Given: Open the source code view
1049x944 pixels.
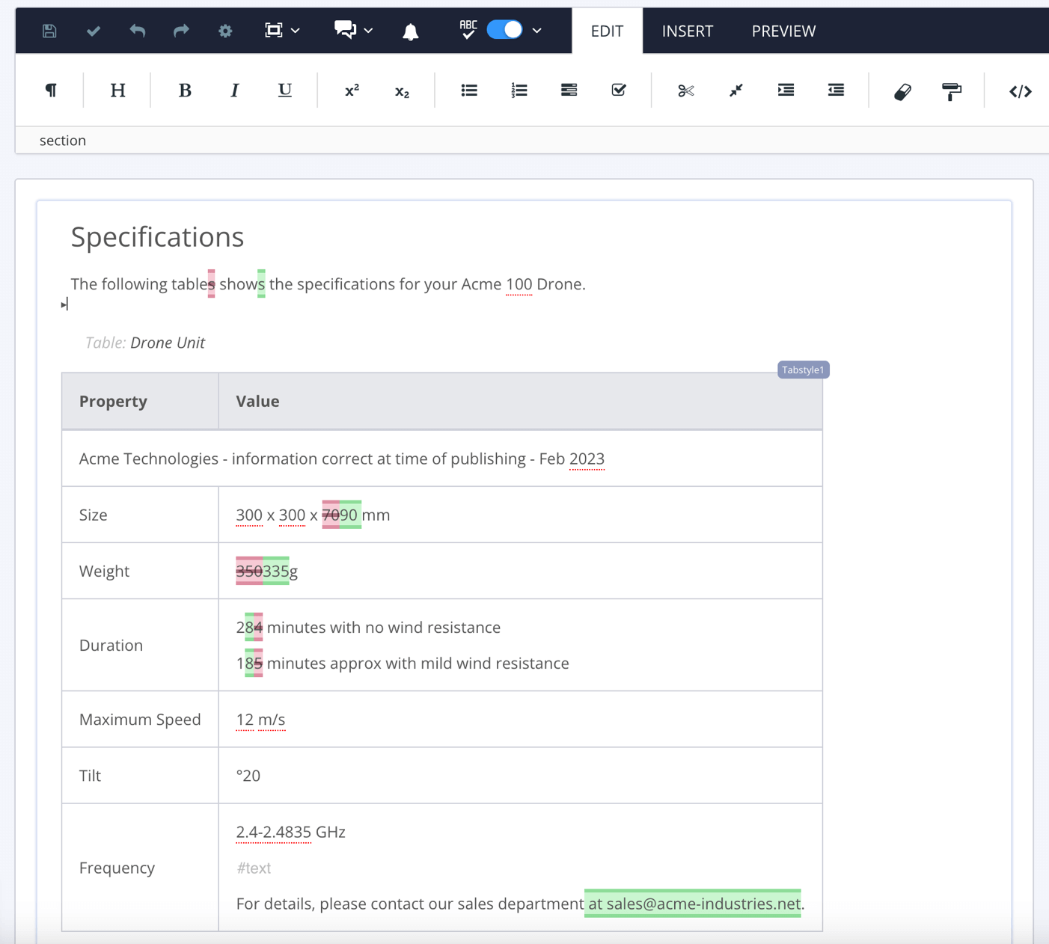Looking at the screenshot, I should coord(1020,91).
